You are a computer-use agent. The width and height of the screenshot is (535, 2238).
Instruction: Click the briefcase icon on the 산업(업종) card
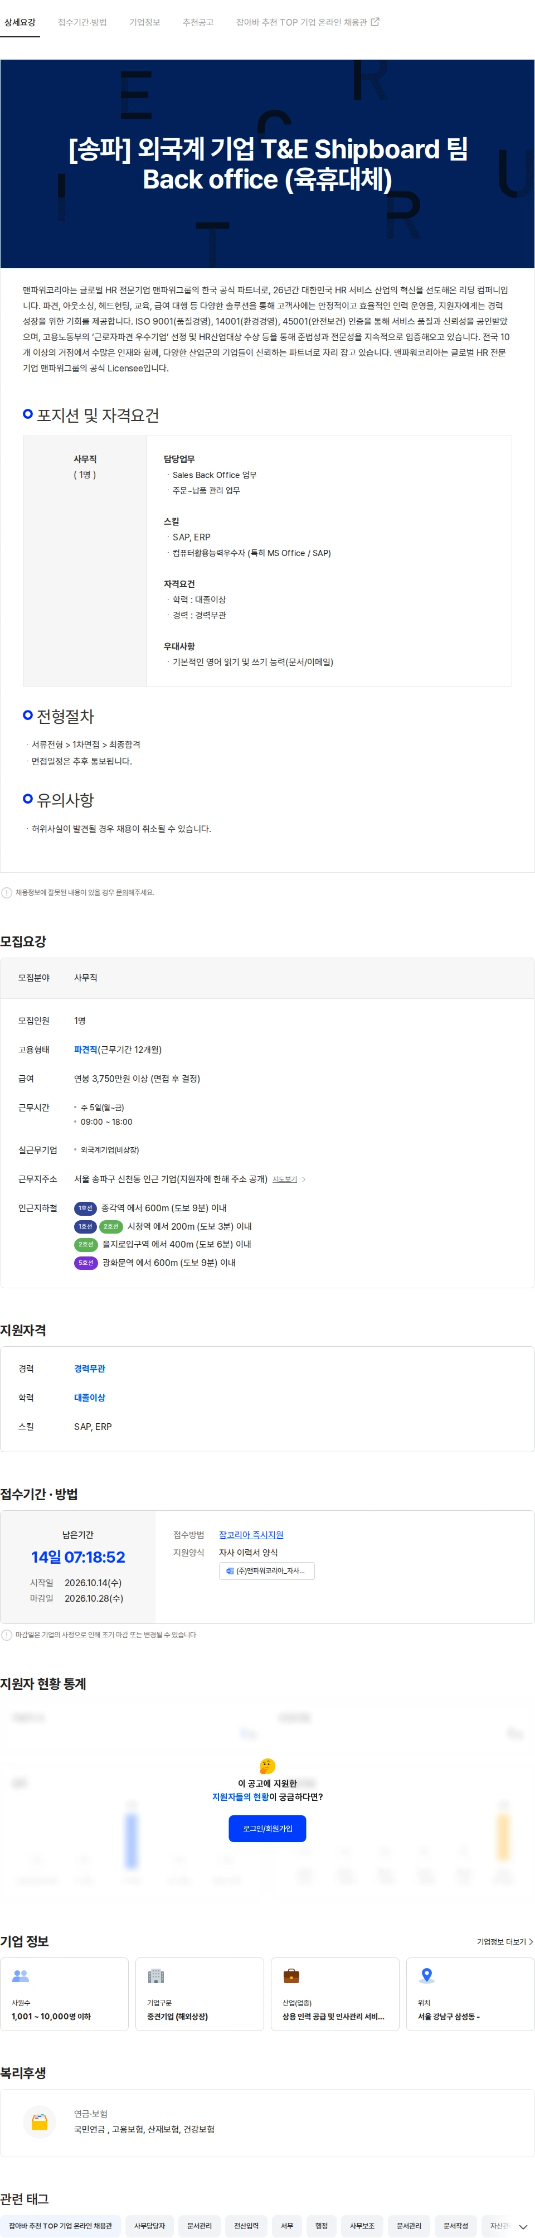click(292, 1976)
